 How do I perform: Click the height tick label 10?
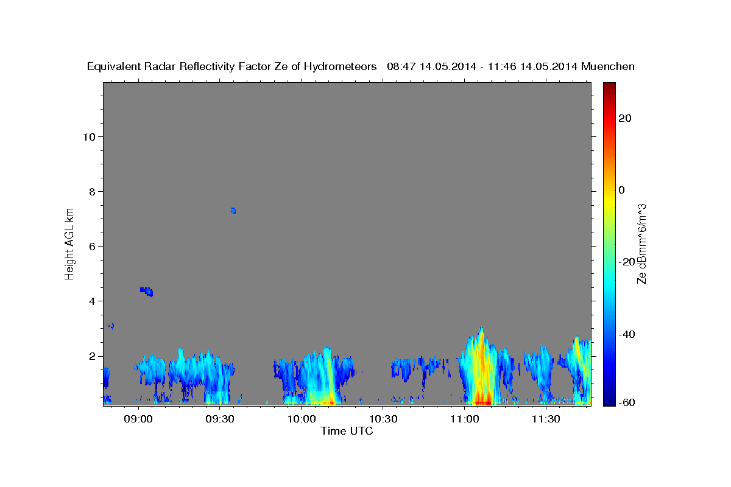coord(90,136)
